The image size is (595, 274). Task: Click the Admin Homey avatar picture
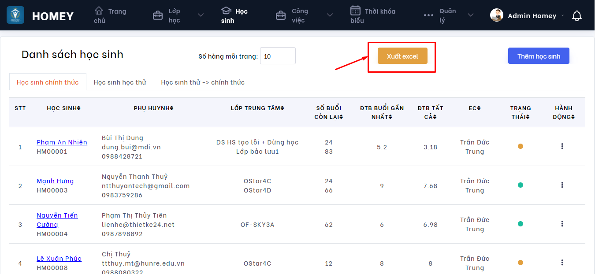pyautogui.click(x=497, y=15)
